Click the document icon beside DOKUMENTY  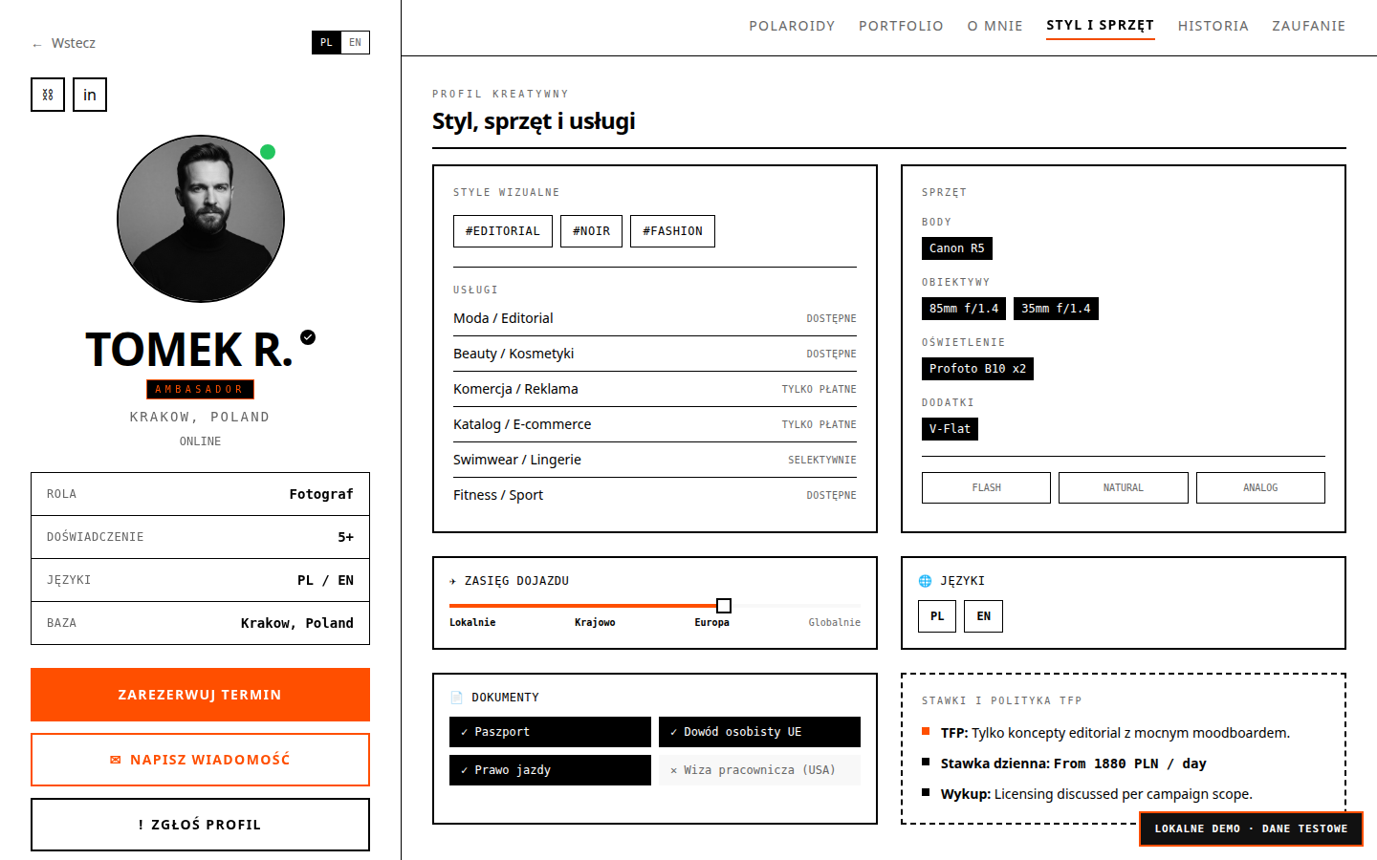click(x=456, y=698)
